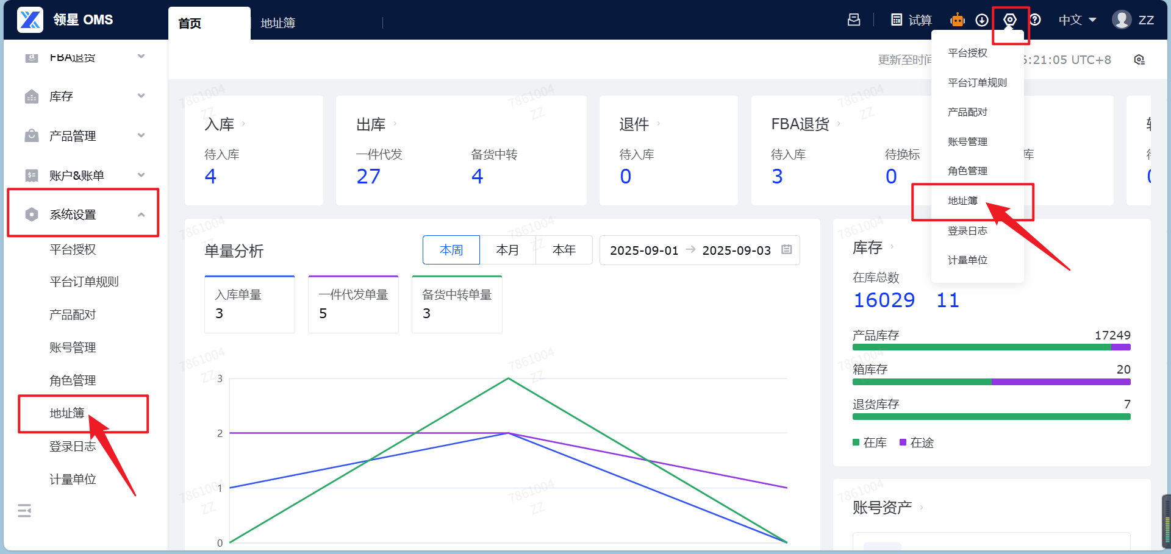Open 计量单位 in the sidebar
The image size is (1171, 554).
click(x=73, y=479)
